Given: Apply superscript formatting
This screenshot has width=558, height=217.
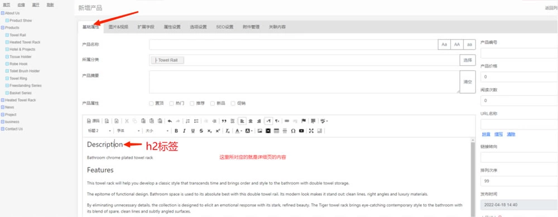Looking at the screenshot, I should (x=218, y=131).
